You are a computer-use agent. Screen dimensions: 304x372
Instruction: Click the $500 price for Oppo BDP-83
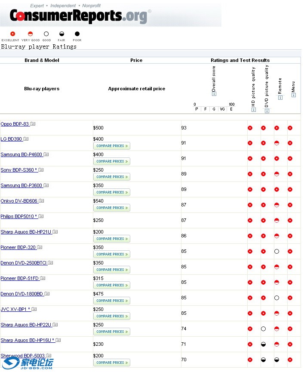pyautogui.click(x=98, y=128)
